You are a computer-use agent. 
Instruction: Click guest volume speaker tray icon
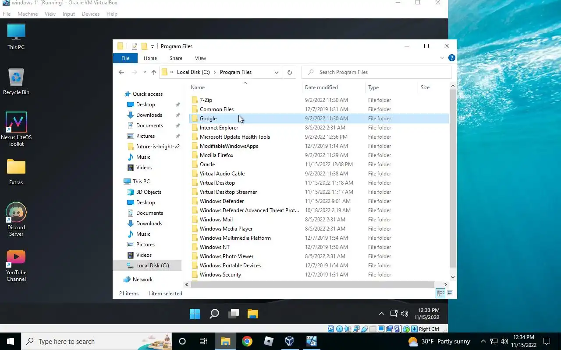[405, 314]
